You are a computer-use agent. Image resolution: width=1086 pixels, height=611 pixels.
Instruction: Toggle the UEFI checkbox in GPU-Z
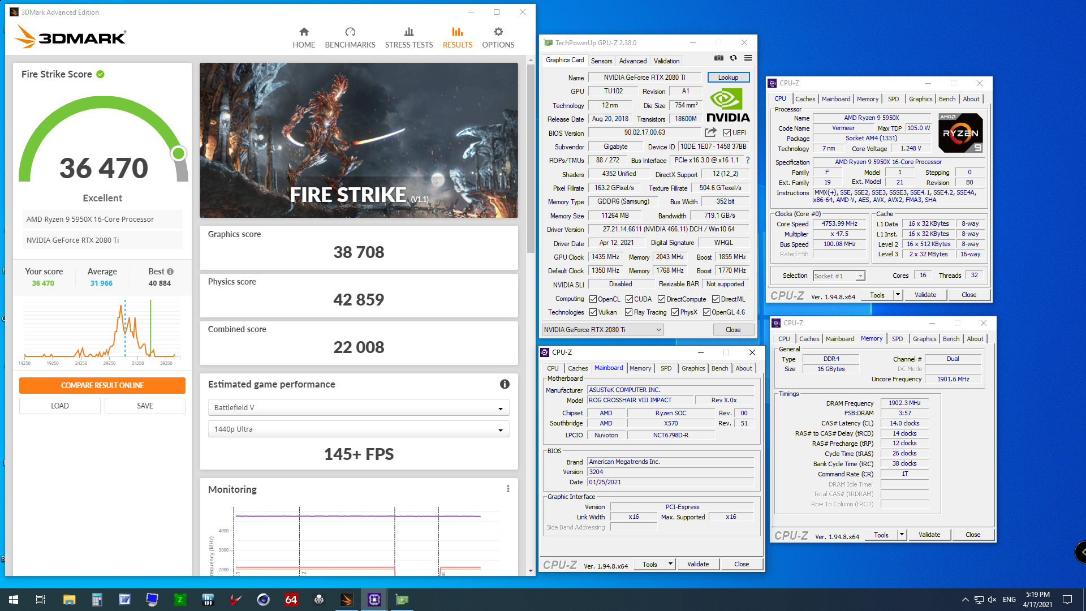[x=727, y=133]
